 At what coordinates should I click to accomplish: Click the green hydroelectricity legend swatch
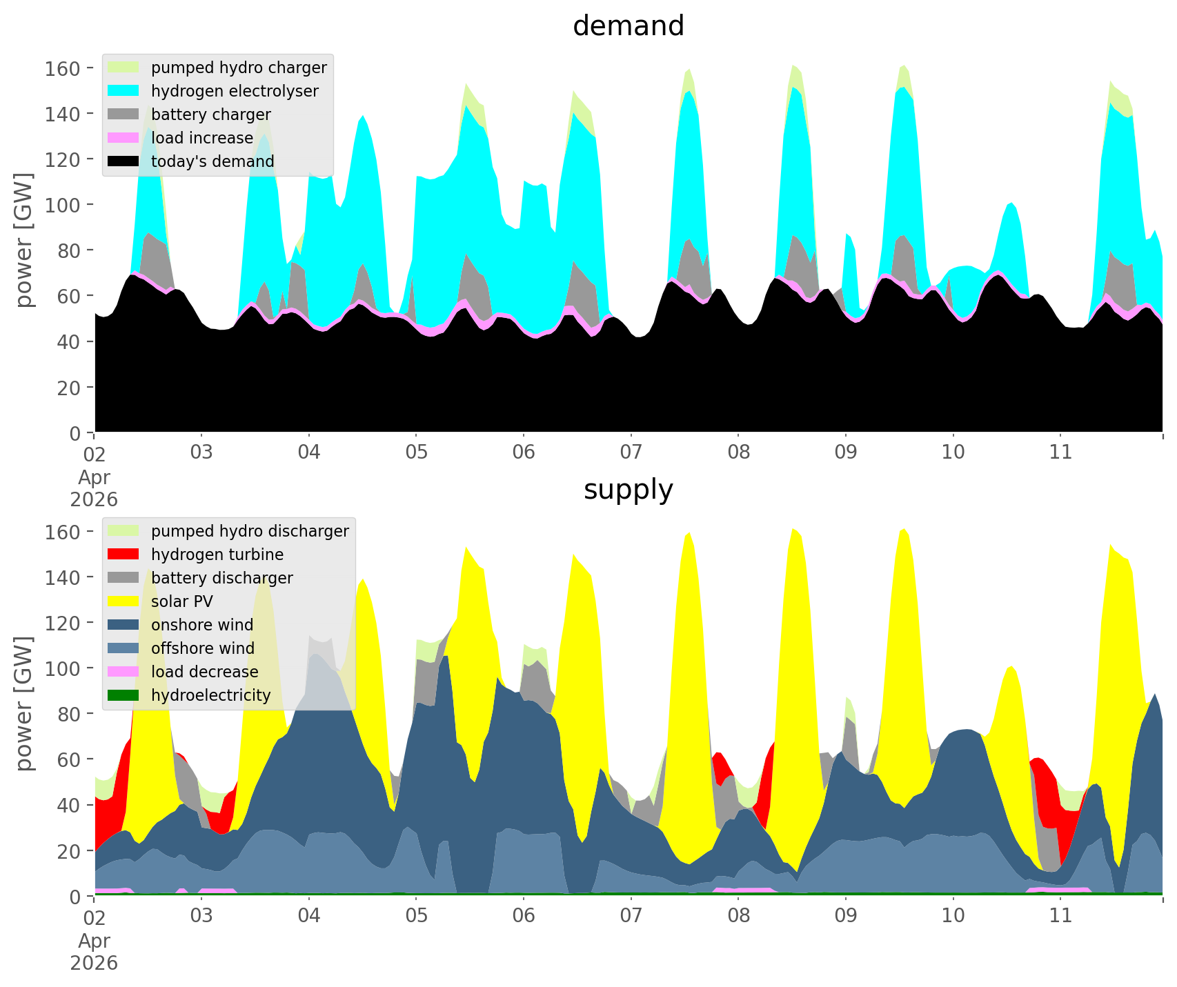(123, 695)
